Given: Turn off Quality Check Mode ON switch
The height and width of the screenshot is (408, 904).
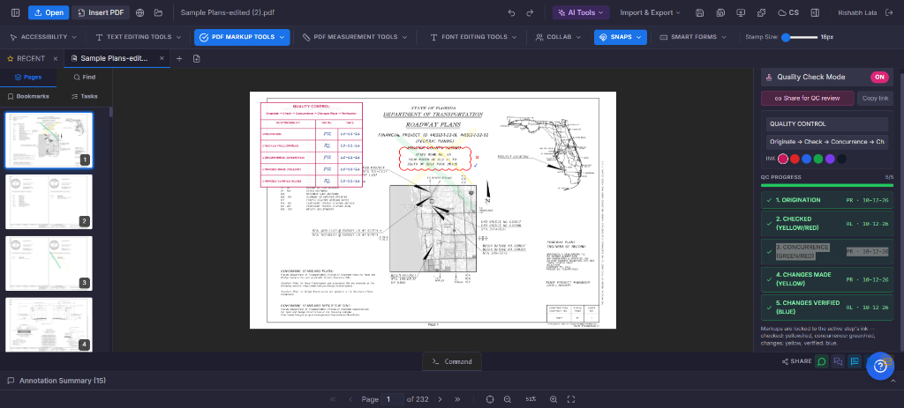Looking at the screenshot, I should pos(879,78).
